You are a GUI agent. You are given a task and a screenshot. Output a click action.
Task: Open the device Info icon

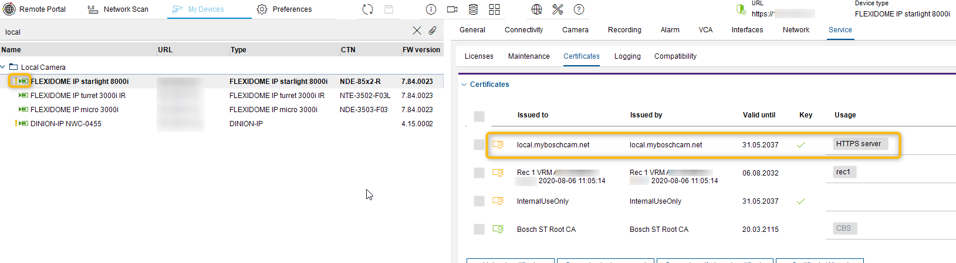point(431,9)
